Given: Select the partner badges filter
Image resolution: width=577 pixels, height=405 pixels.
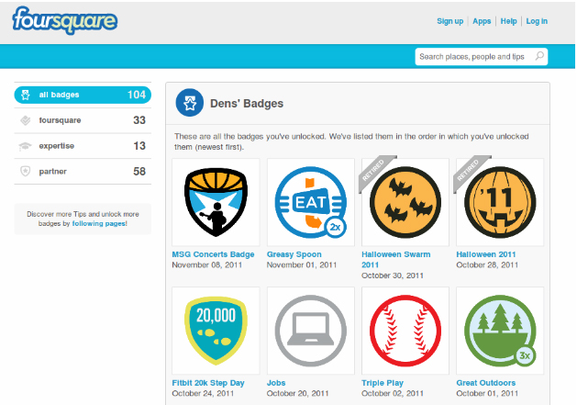Looking at the screenshot, I should [x=83, y=172].
